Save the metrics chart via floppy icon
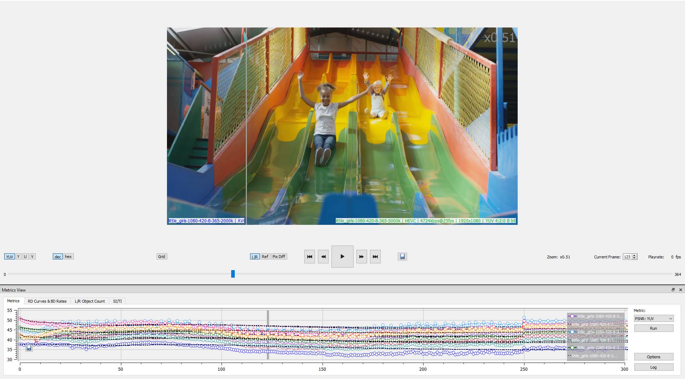The image size is (685, 379). (29, 348)
